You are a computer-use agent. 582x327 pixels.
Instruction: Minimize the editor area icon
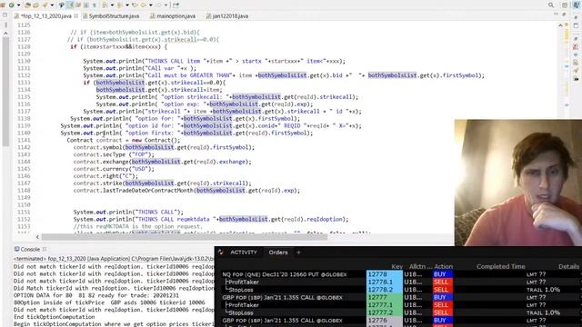(556, 15)
